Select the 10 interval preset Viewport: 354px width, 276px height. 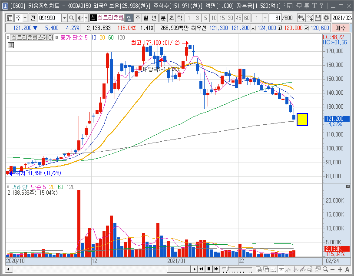[x=214, y=18]
